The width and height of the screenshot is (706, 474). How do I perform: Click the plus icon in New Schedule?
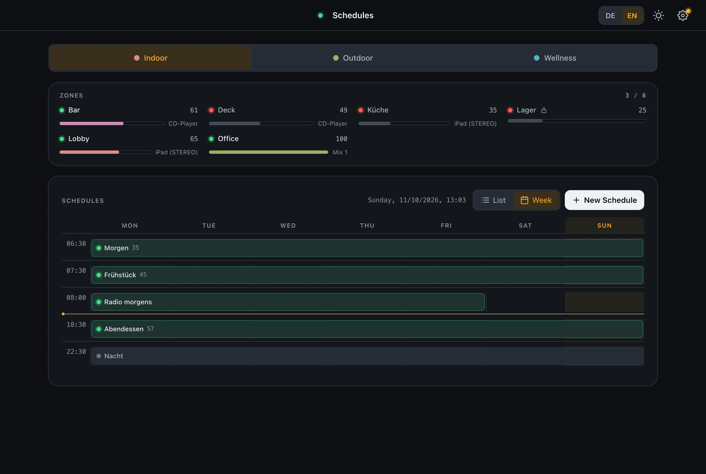click(x=576, y=200)
